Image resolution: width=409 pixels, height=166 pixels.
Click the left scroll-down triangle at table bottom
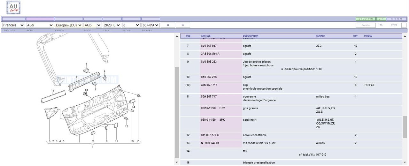[177, 162]
